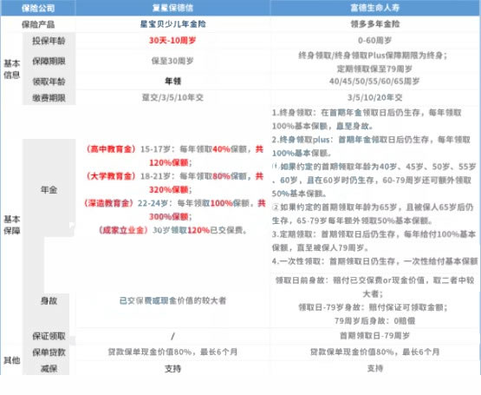Click the 贷款保单现金价值80% cell under 复星保德信
This screenshot has height=395, width=481.
pyautogui.click(x=172, y=352)
